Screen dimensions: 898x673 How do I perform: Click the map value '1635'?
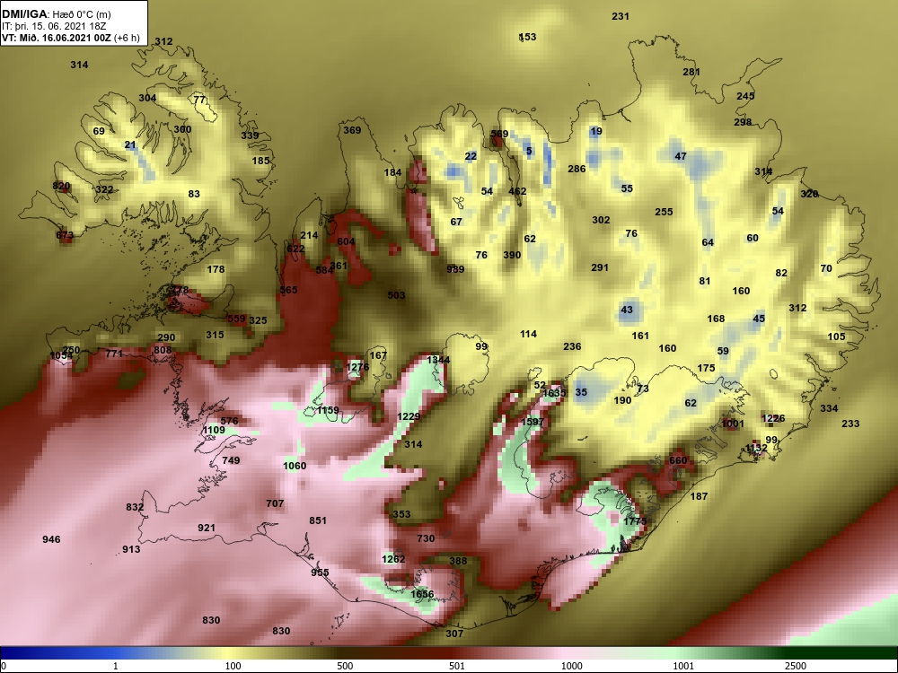(x=554, y=393)
